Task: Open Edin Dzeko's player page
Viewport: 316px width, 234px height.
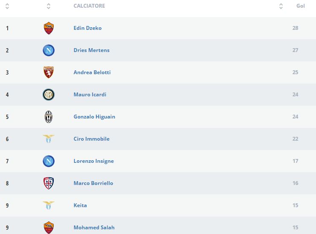Action: 87,28
